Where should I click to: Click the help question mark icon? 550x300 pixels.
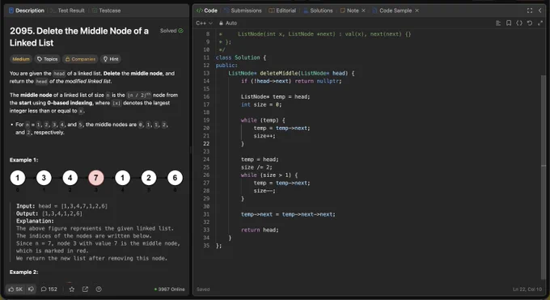pos(99,289)
